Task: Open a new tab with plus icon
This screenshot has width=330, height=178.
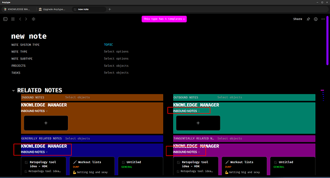Action: click(110, 9)
